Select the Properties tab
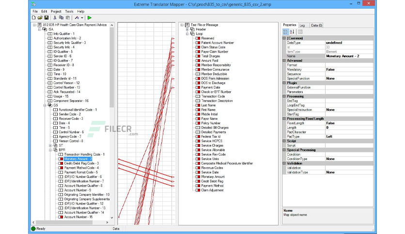405x234 pixels. click(290, 25)
